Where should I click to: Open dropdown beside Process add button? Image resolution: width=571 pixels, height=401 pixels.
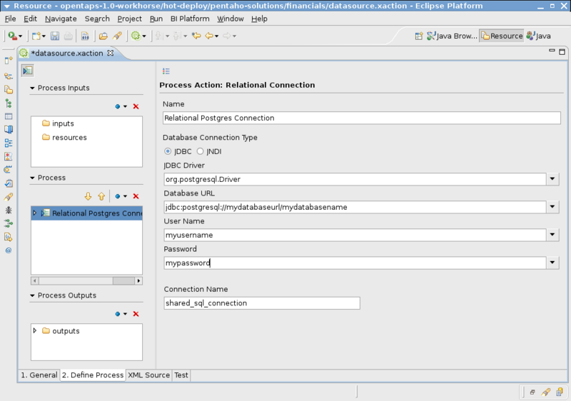126,196
